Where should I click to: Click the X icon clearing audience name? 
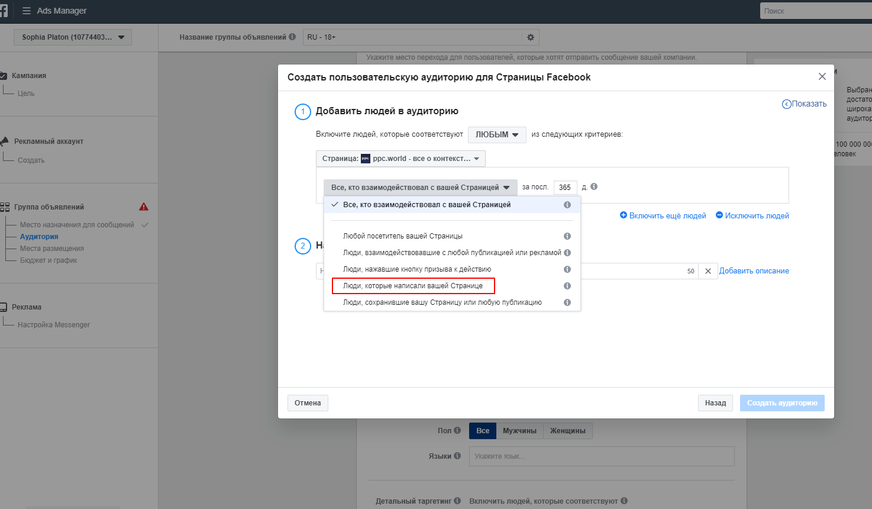click(x=708, y=271)
